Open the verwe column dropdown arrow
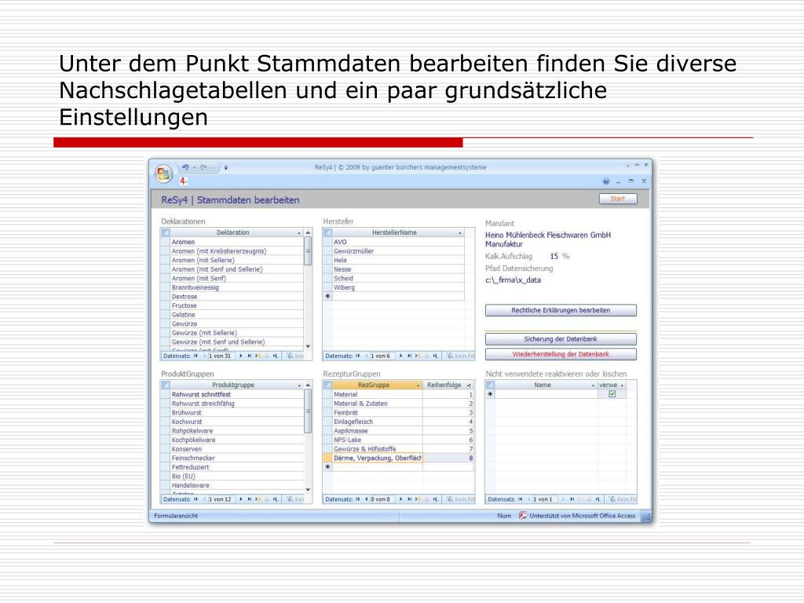The image size is (804, 603). 622,385
